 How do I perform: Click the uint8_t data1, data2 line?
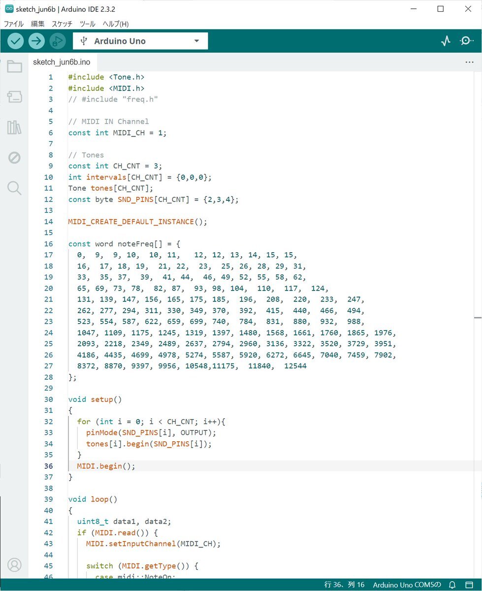124,522
